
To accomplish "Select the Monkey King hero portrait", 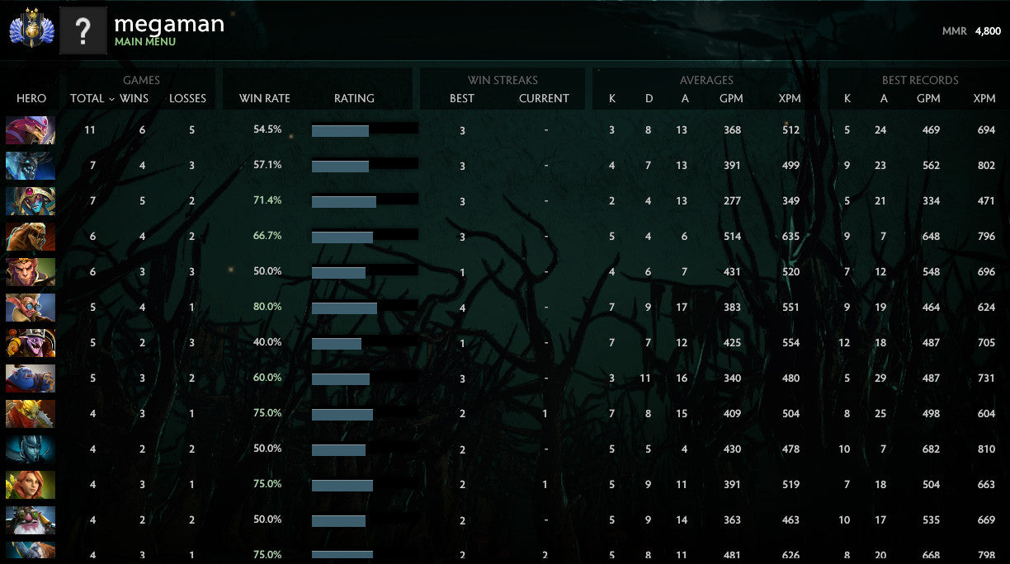I will point(31,272).
